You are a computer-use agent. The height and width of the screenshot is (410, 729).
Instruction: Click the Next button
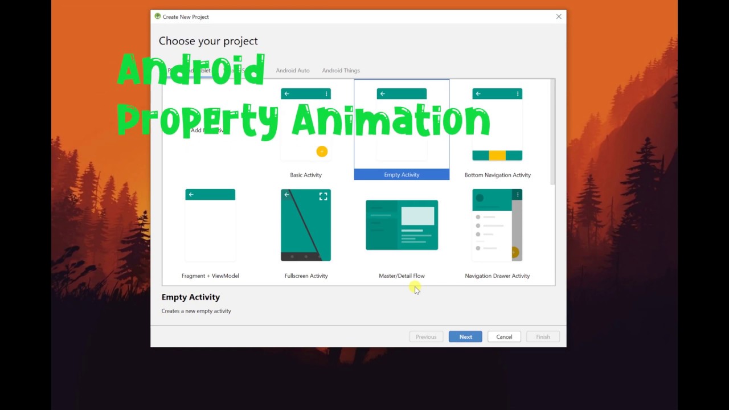tap(465, 337)
